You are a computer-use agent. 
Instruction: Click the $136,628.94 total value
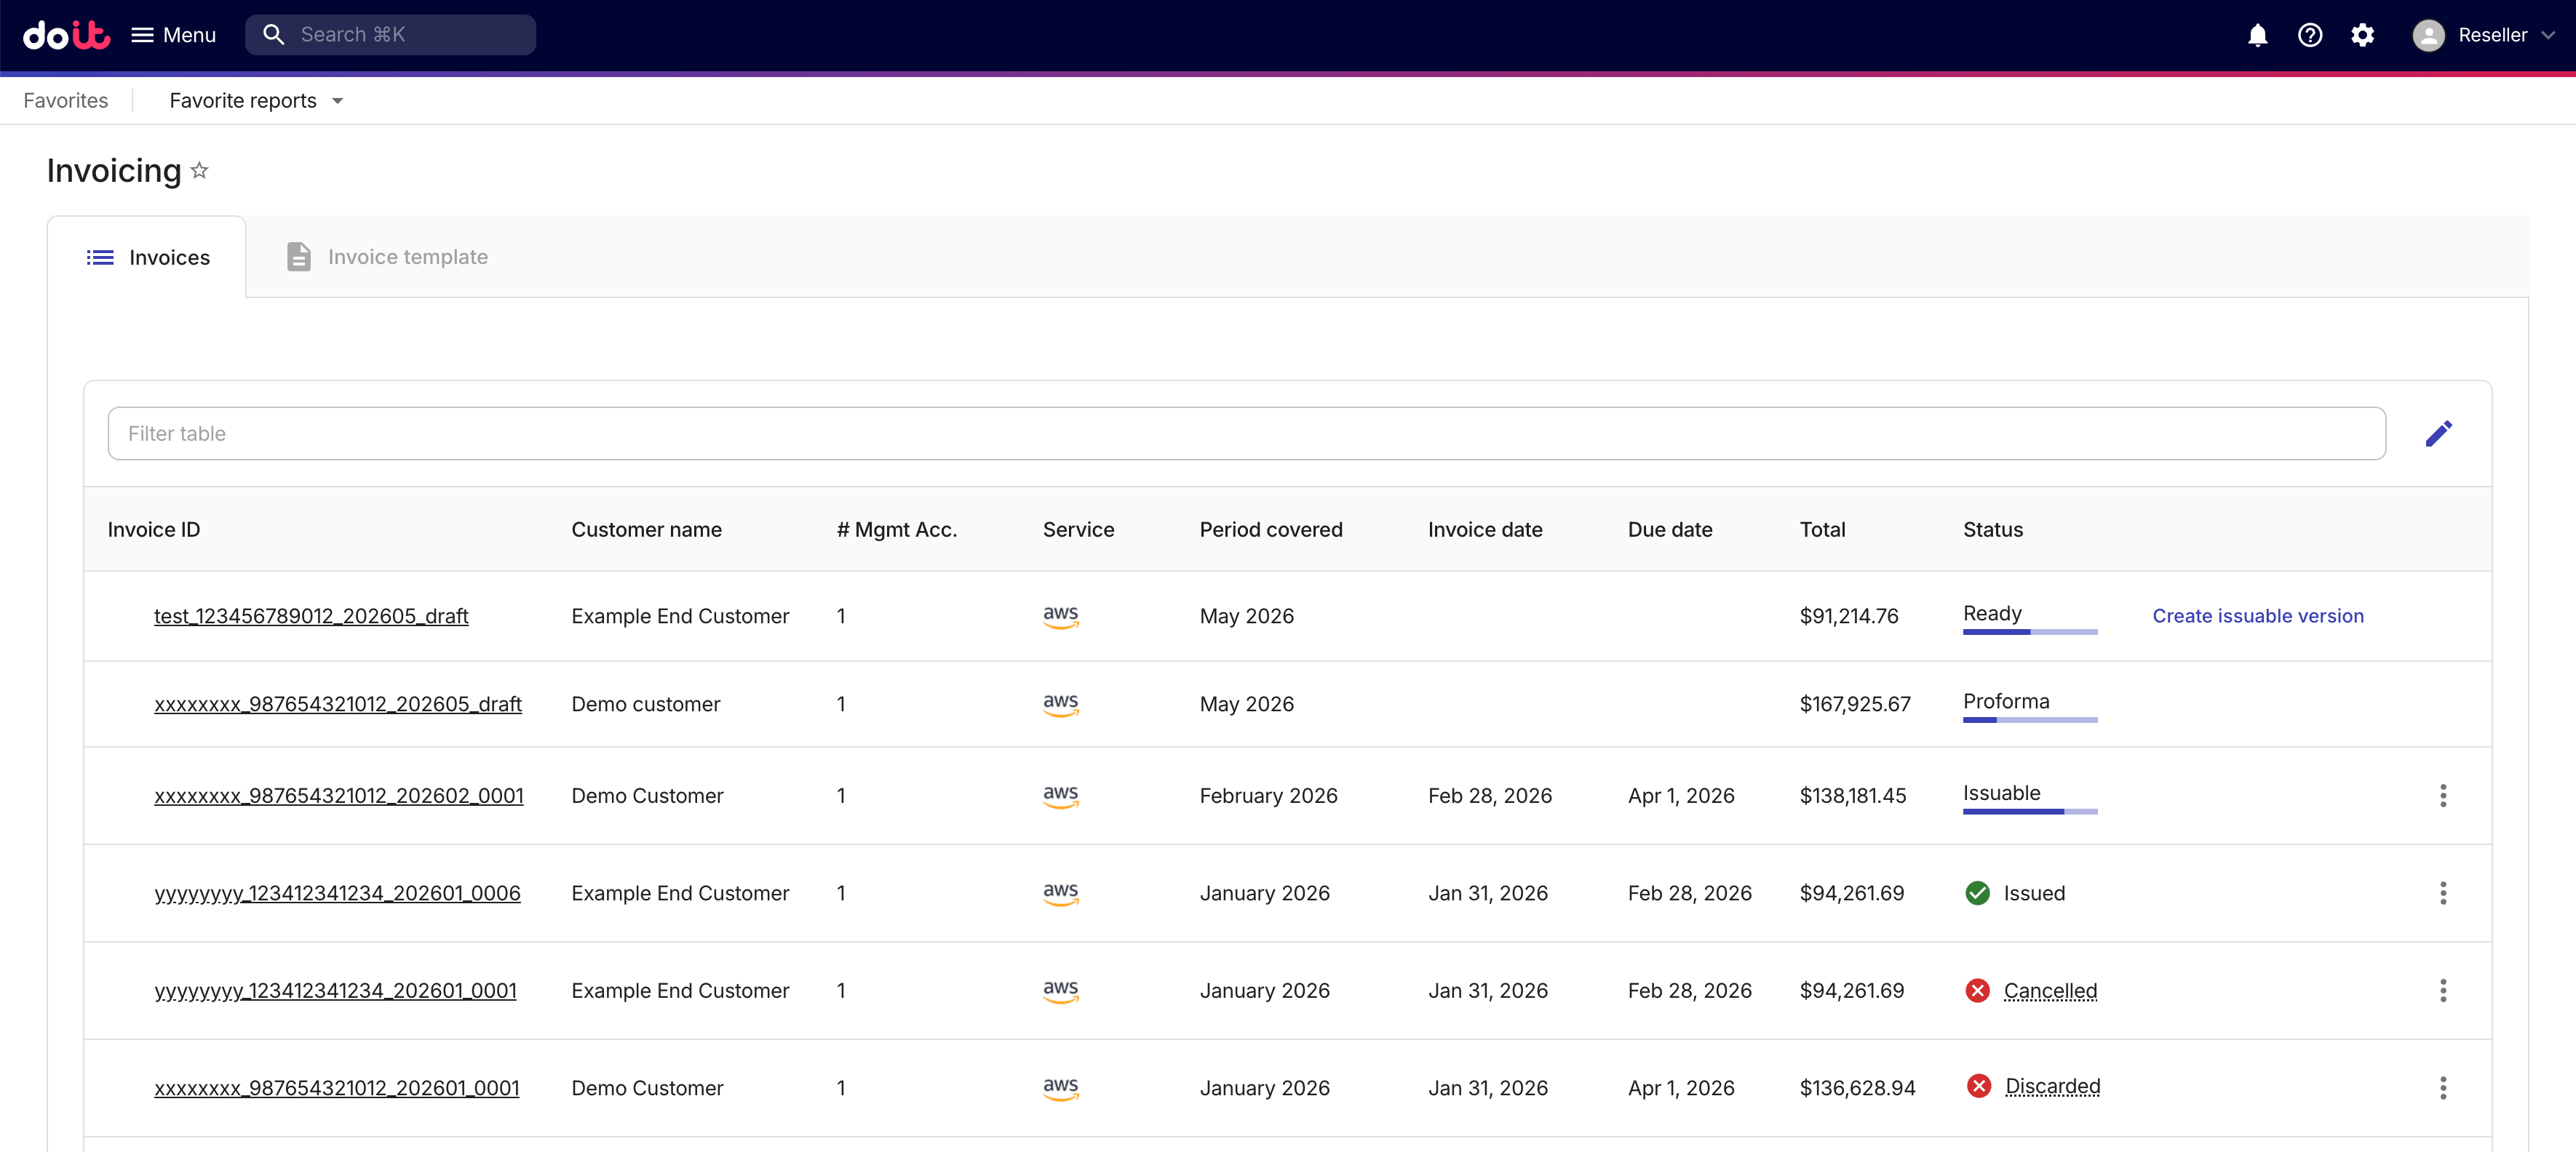(1857, 1088)
